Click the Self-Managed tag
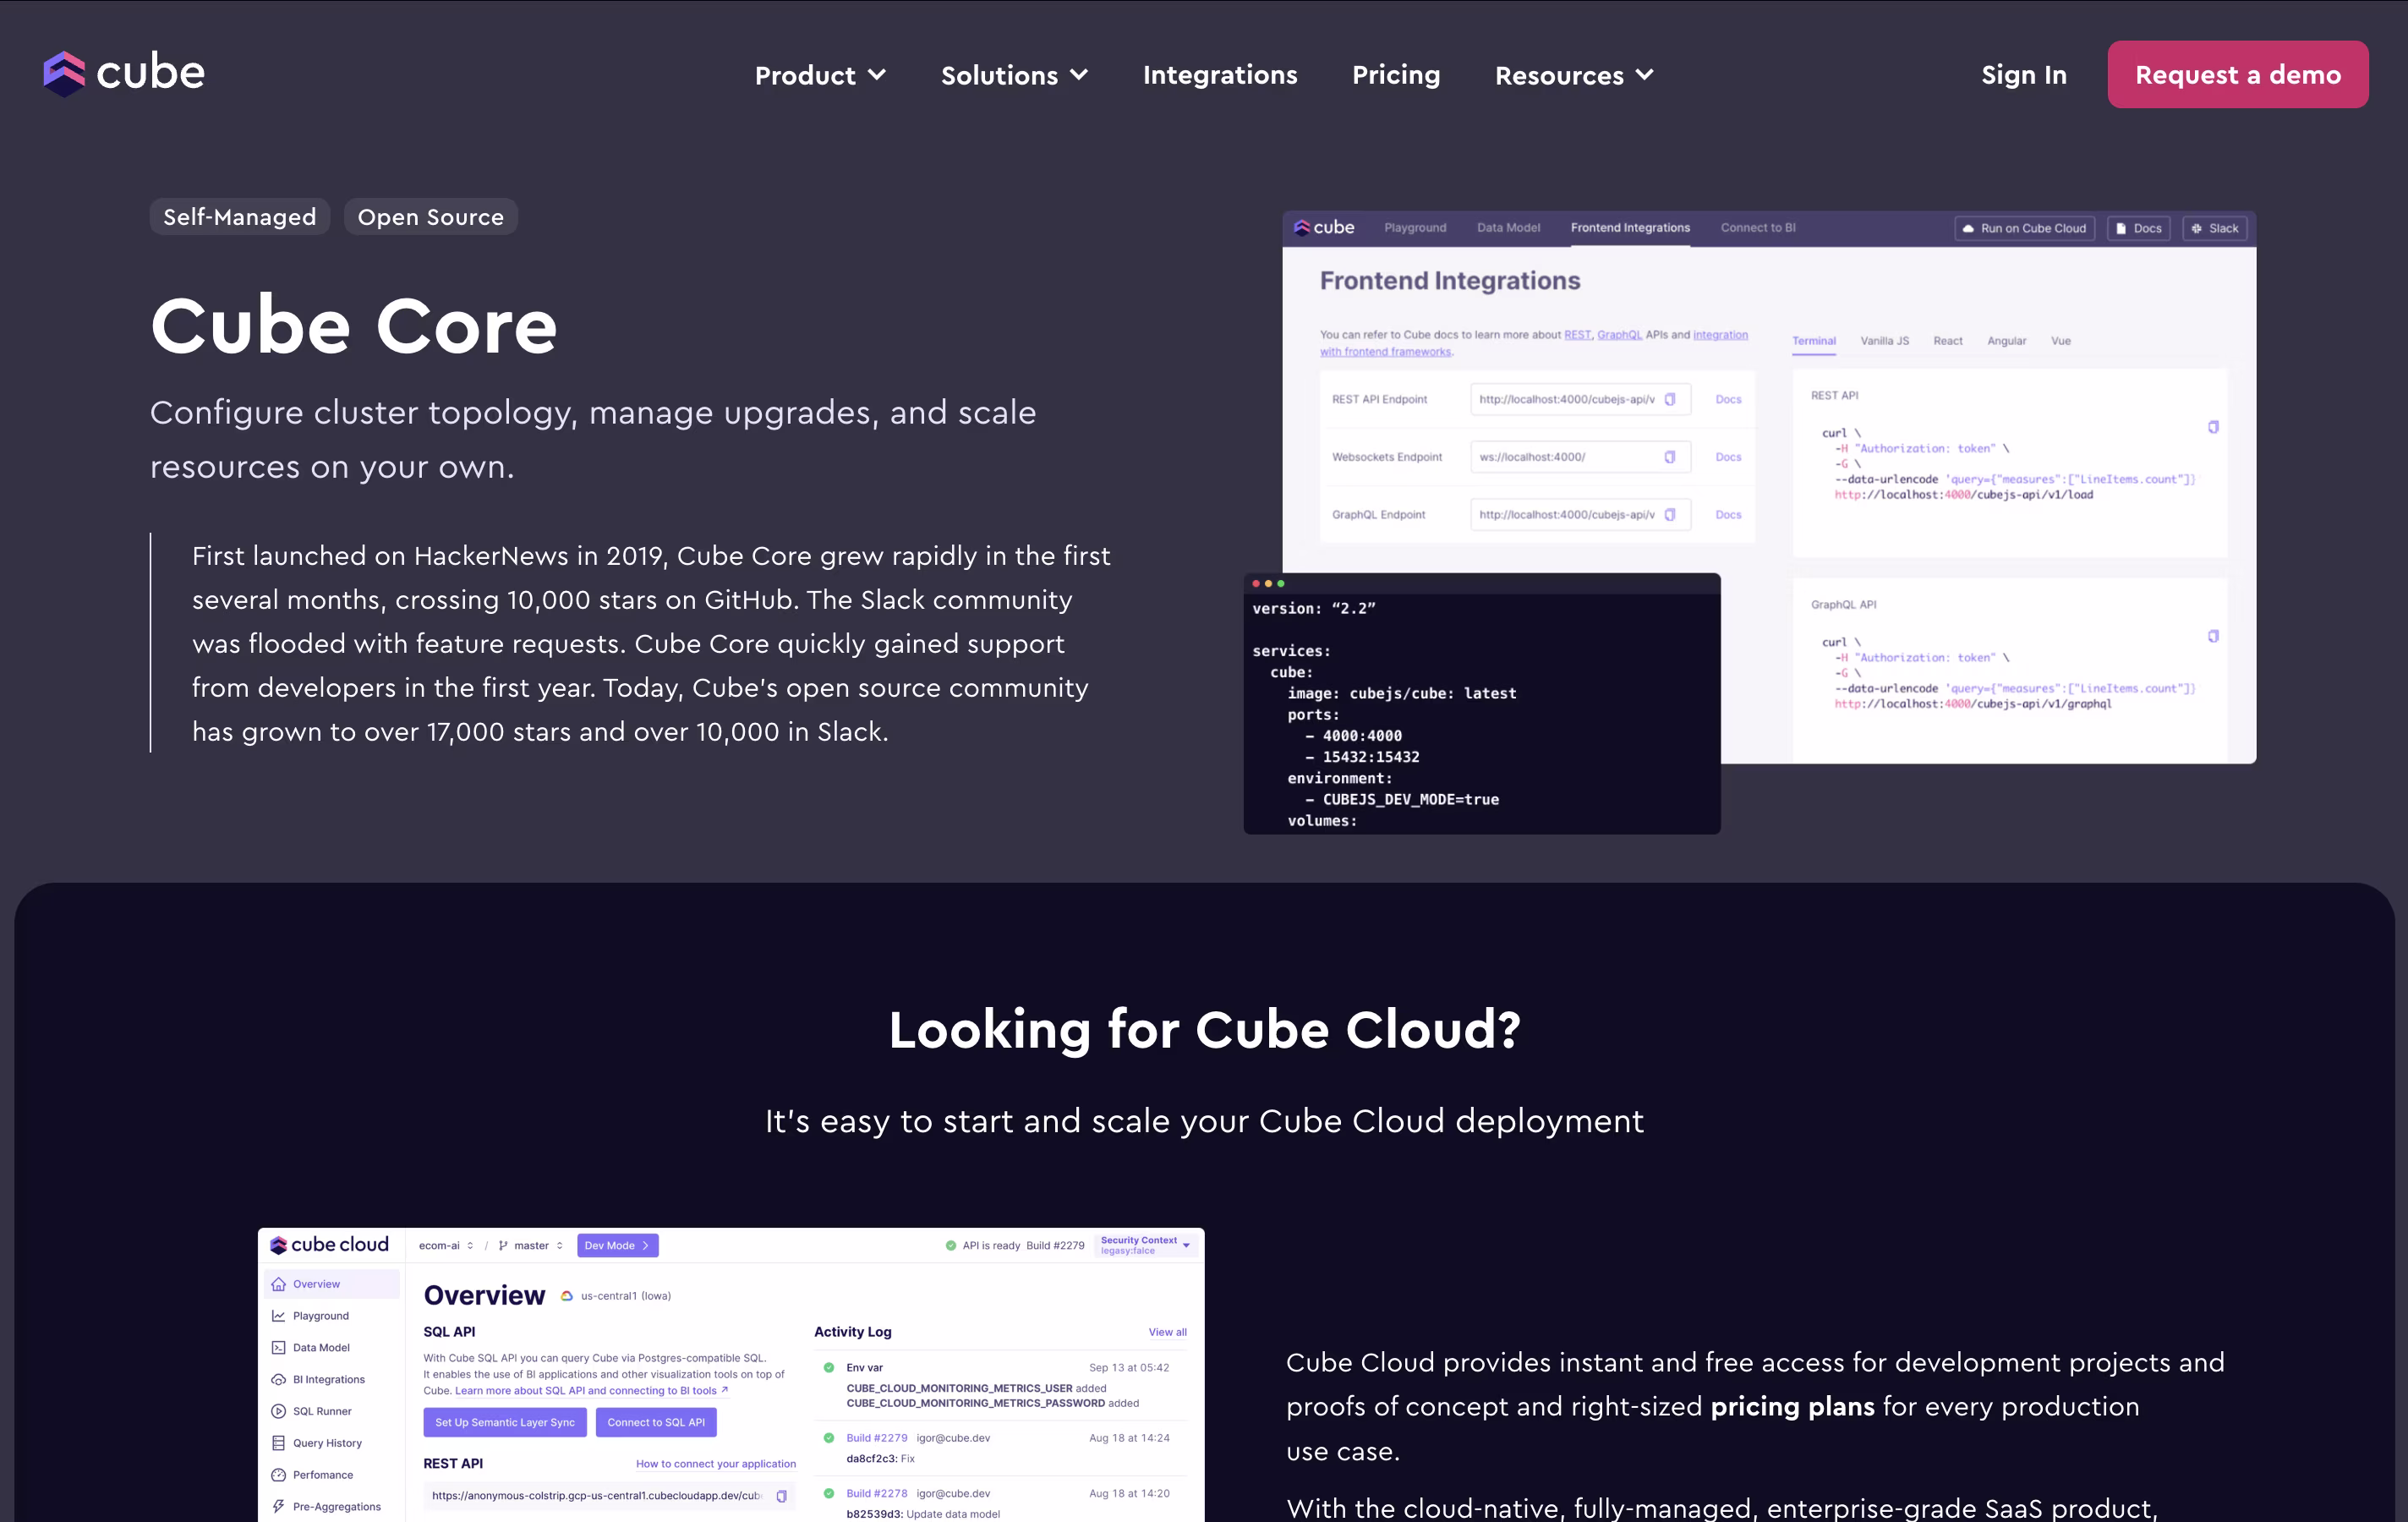This screenshot has width=2408, height=1522. coord(239,217)
